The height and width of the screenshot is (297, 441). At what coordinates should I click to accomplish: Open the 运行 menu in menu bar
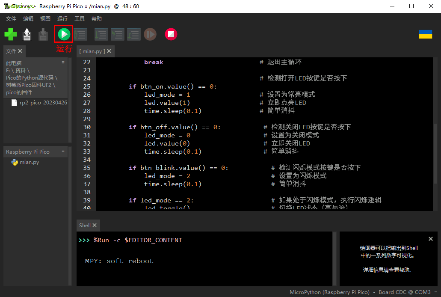[62, 19]
